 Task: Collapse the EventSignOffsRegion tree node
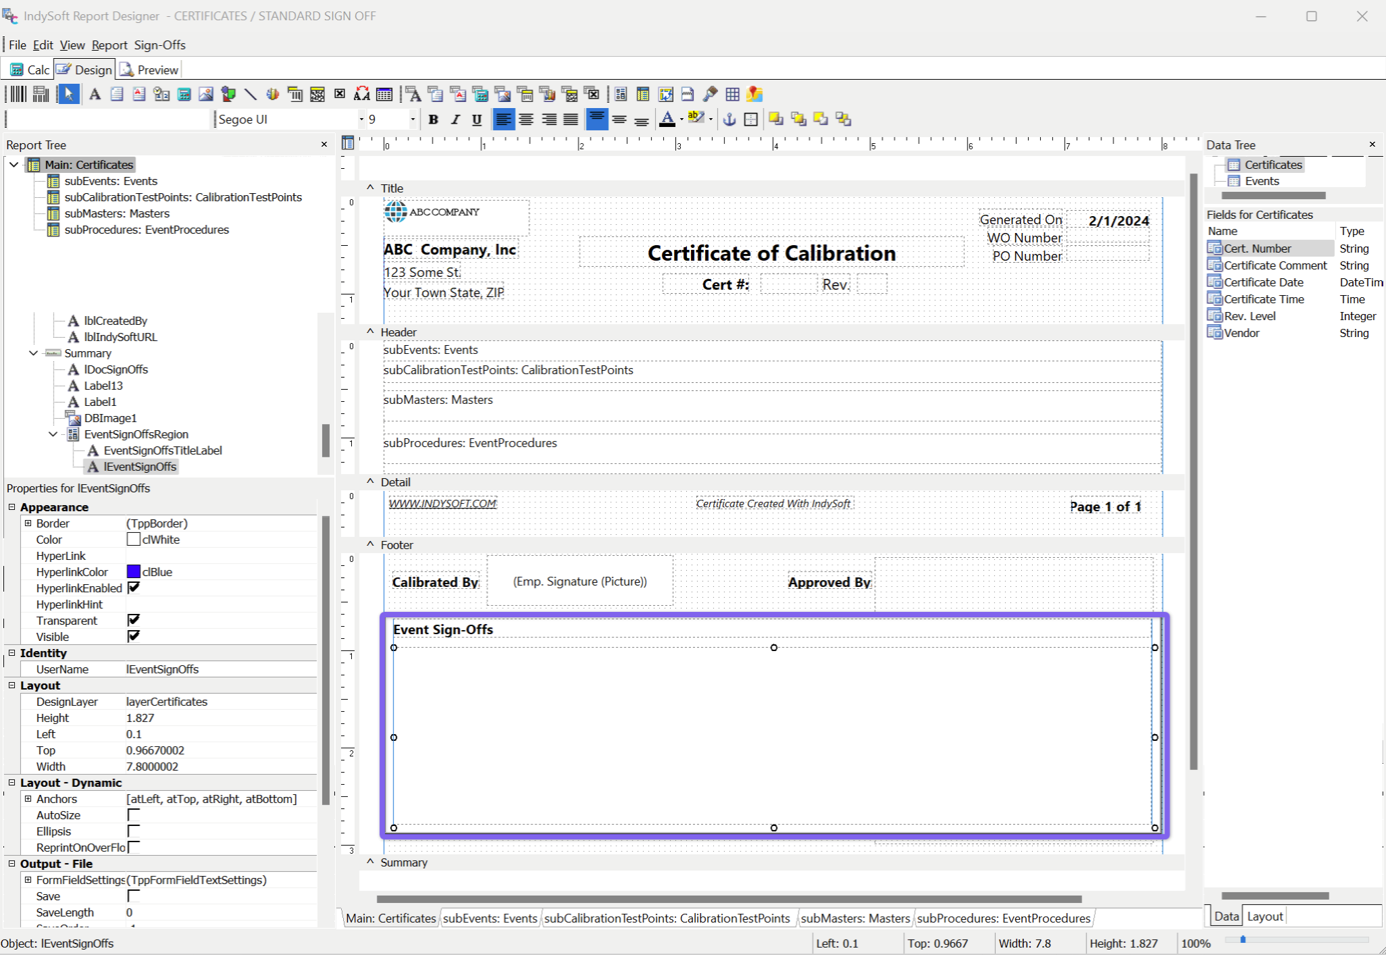tap(53, 434)
